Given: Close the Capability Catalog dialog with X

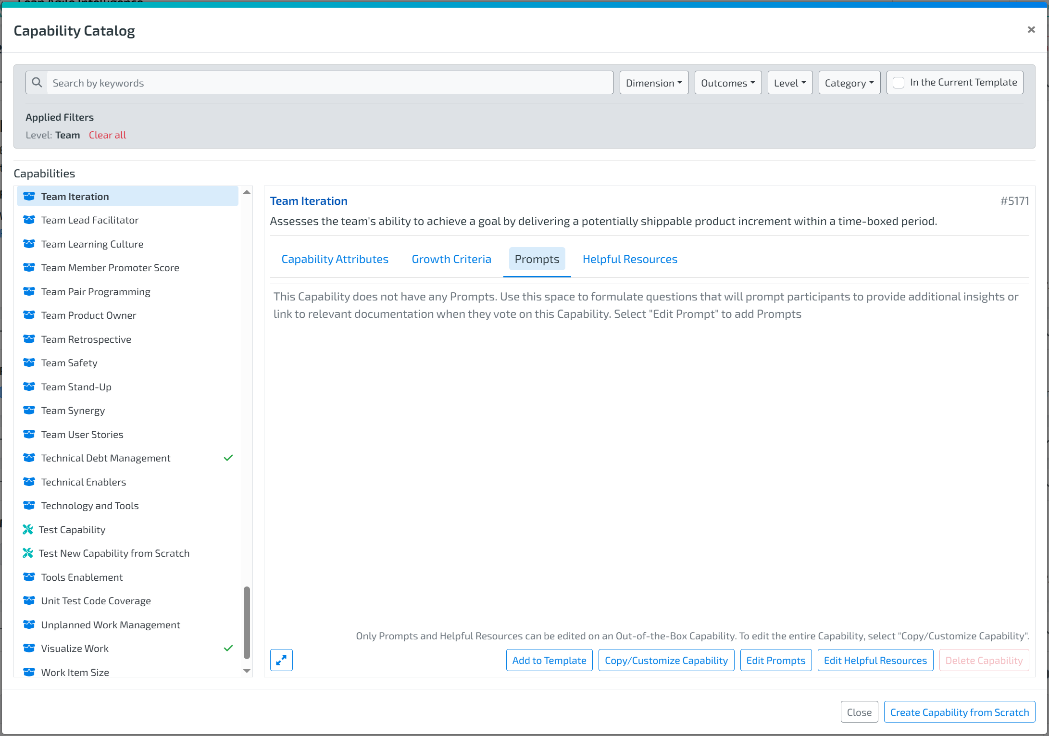Looking at the screenshot, I should (1031, 30).
